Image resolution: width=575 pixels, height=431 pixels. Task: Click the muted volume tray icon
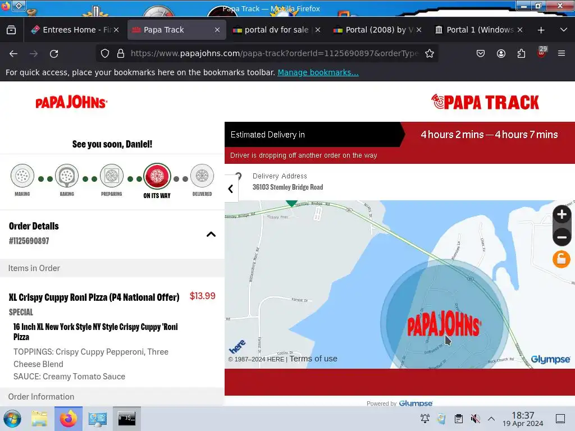(475, 419)
